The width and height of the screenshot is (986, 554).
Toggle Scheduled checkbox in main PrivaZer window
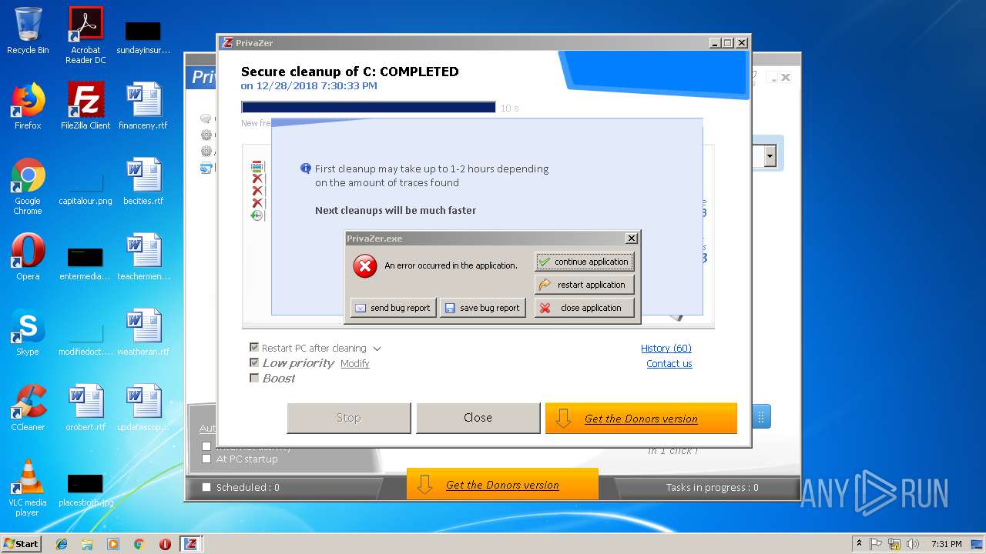206,487
